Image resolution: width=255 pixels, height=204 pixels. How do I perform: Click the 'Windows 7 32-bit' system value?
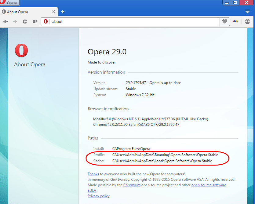[x=140, y=95]
